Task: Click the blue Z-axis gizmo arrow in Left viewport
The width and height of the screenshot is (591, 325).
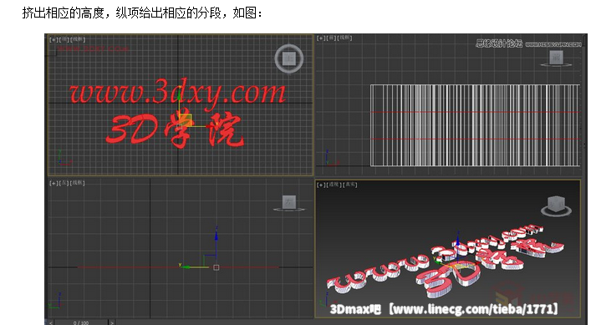Action: click(216, 235)
